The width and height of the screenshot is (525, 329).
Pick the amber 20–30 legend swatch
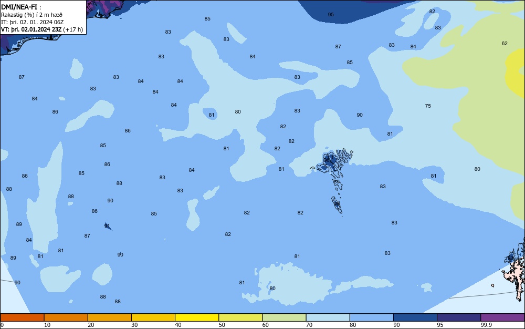[x=110, y=317]
